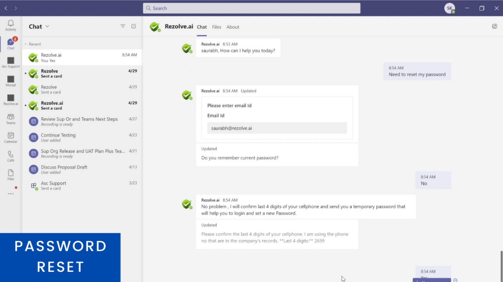Click the Rezolve.ai conversation title
Screen dimensions: 503x282
[x=179, y=26]
